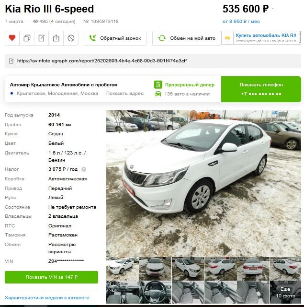Click Показать адрес to reveal address
This screenshot has height=307, width=304.
125,94
